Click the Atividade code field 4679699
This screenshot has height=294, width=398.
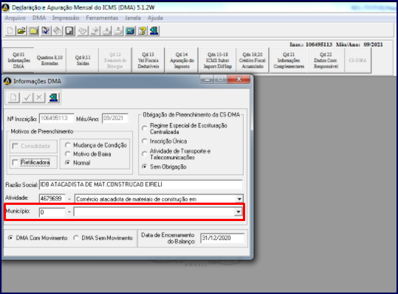[52, 198]
